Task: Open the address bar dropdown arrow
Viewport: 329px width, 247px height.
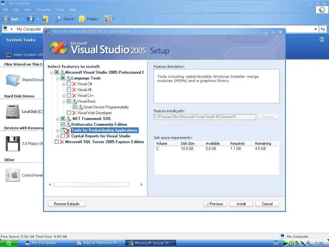Action: (x=316, y=29)
